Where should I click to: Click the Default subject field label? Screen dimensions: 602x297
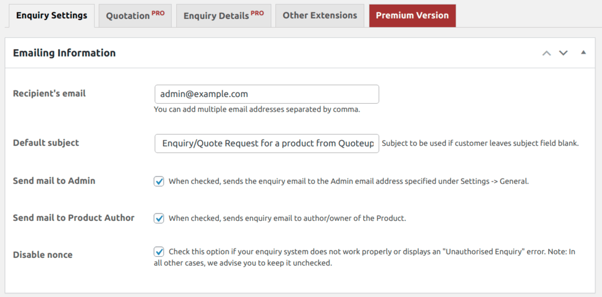pyautogui.click(x=46, y=143)
